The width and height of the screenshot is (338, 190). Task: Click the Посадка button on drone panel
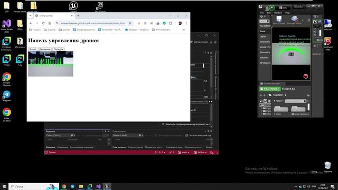click(59, 49)
